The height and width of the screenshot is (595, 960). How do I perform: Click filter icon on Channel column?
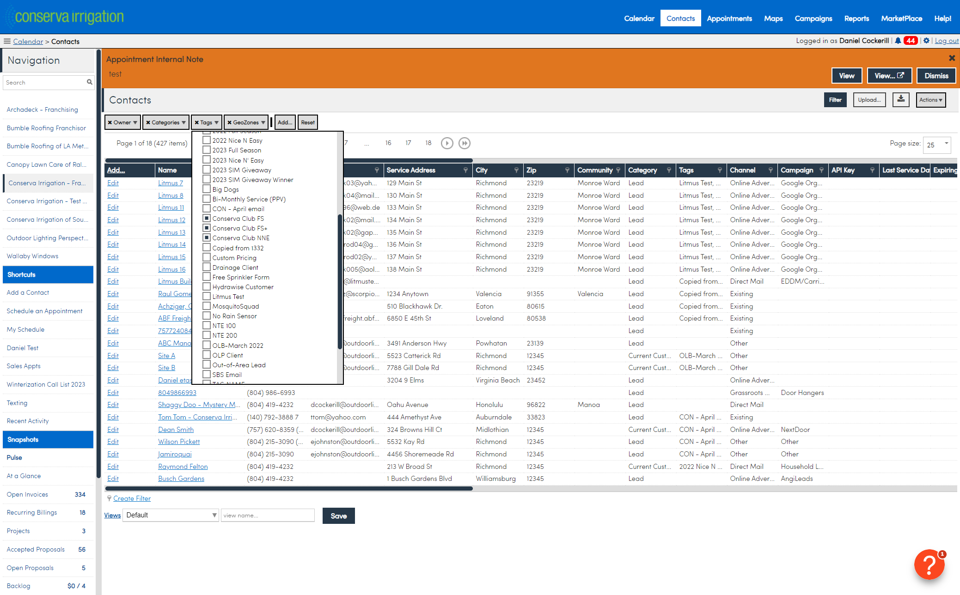click(770, 170)
